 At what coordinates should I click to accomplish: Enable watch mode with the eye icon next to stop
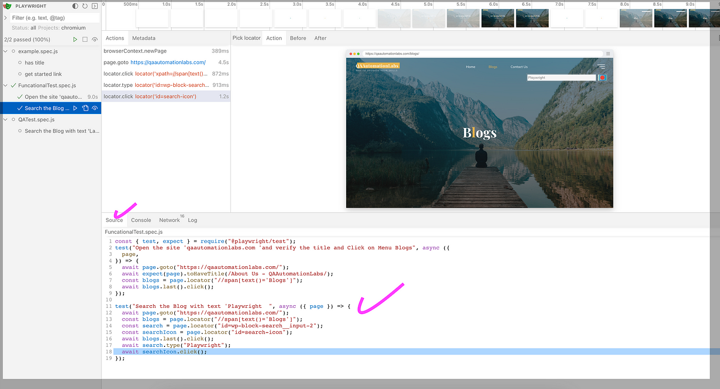(x=94, y=40)
